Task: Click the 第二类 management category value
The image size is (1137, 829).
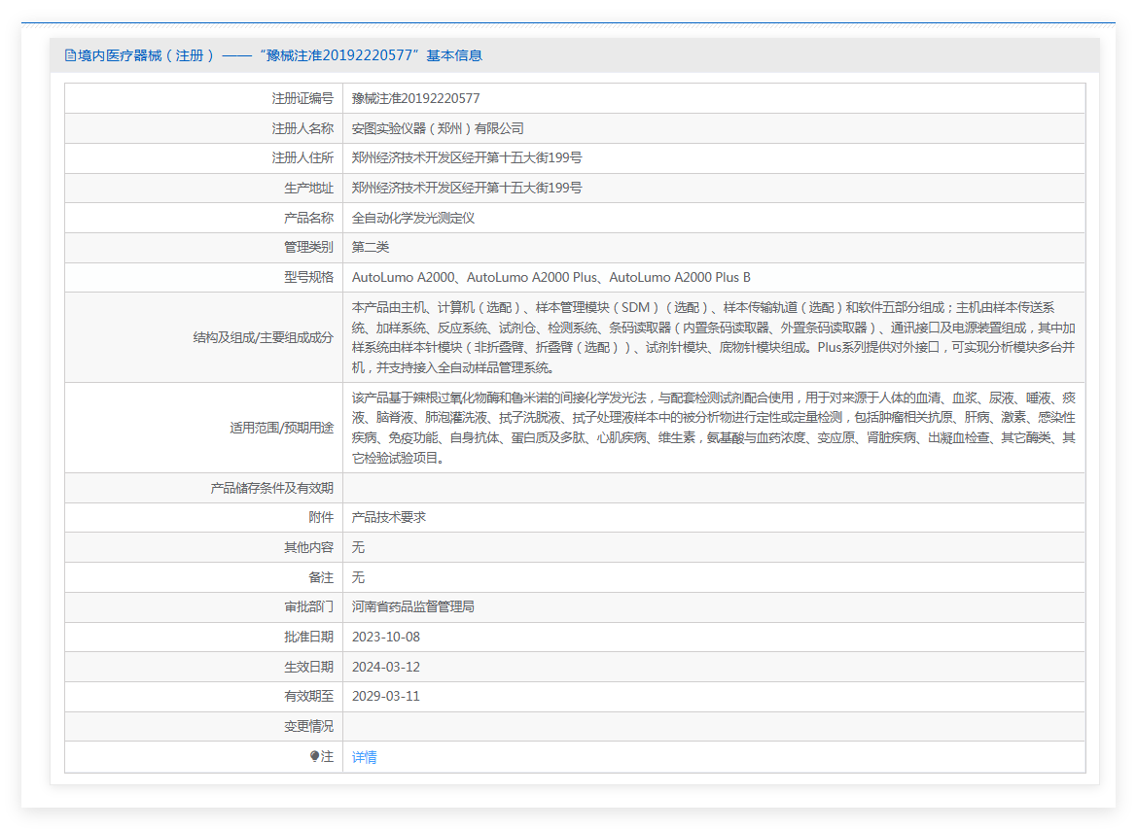Action: pos(371,248)
